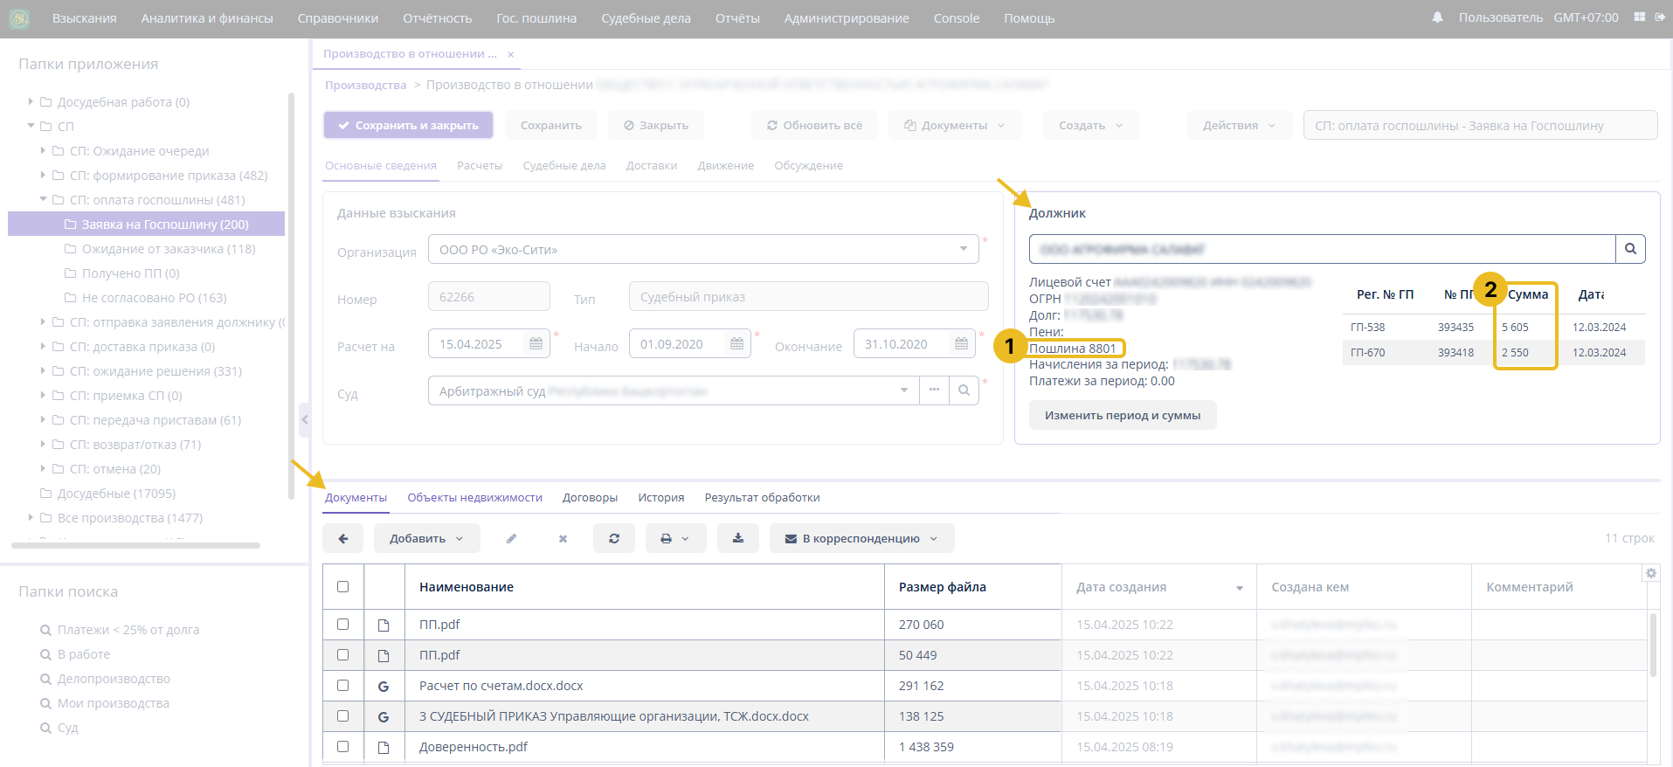Check the first ПП.pdf row checkbox
Screen dimensions: 1673x767
coord(342,625)
